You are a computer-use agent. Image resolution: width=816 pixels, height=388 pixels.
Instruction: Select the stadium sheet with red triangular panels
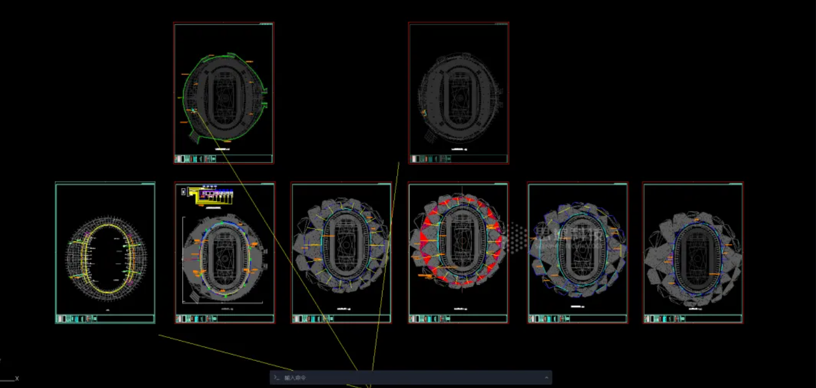[x=459, y=253]
